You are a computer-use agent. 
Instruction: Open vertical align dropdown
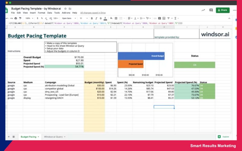coord(136,18)
